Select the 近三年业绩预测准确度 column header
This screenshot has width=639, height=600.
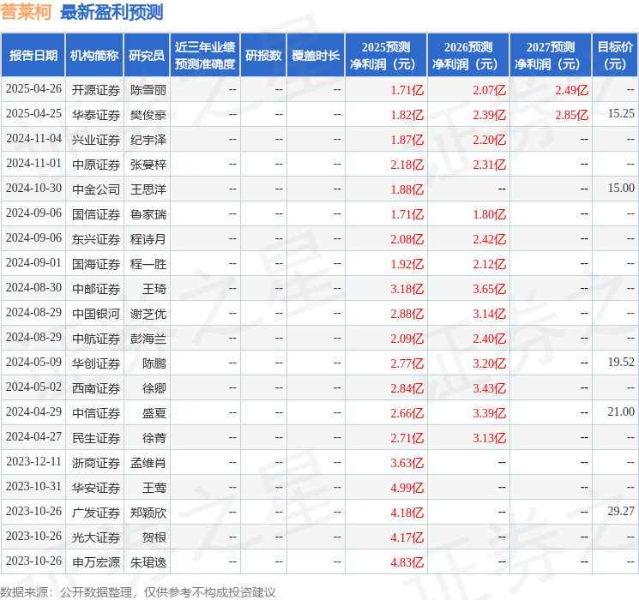pos(205,56)
